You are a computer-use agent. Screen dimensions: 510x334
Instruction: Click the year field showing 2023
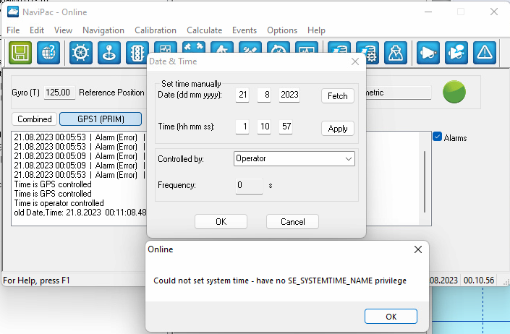click(289, 95)
